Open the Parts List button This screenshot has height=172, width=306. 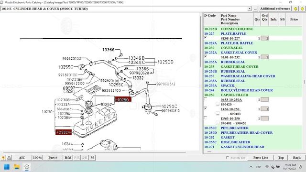pos(261,158)
